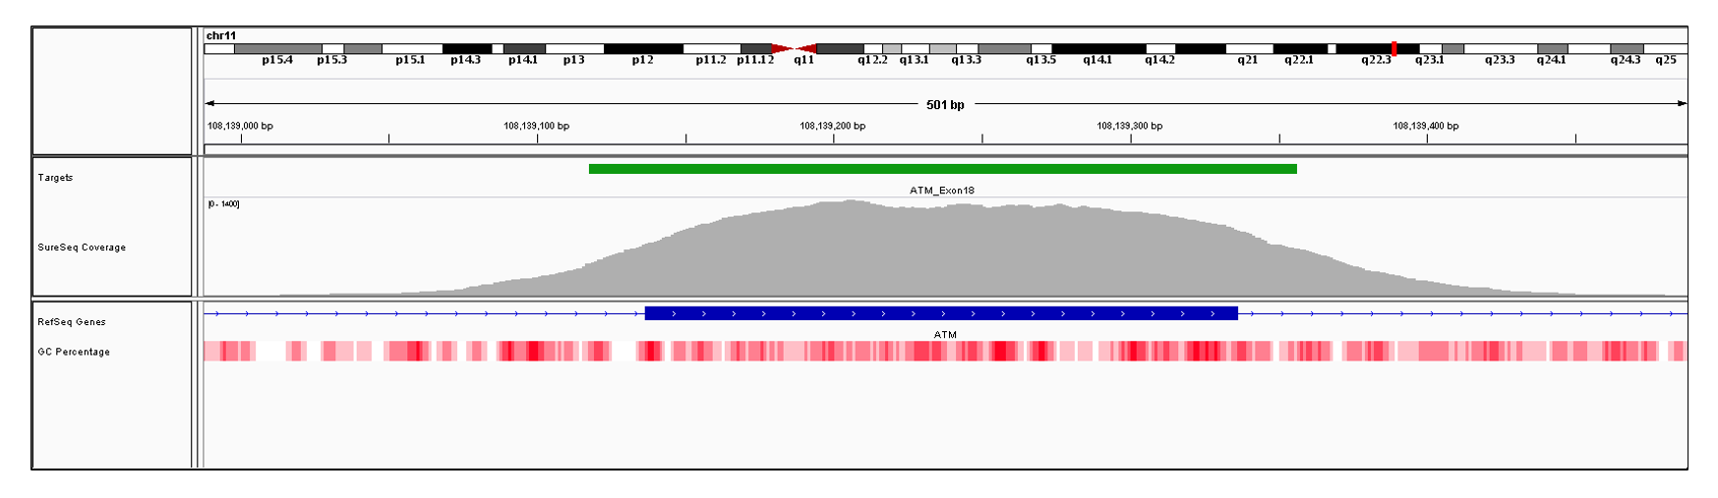Select the q24.3 cytoband label
The width and height of the screenshot is (1718, 498).
click(x=1625, y=60)
